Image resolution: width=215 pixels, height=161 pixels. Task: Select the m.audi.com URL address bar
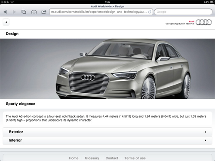(x=101, y=12)
